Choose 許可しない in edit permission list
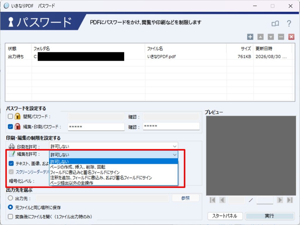The height and width of the screenshot is (225, 300). [113, 162]
